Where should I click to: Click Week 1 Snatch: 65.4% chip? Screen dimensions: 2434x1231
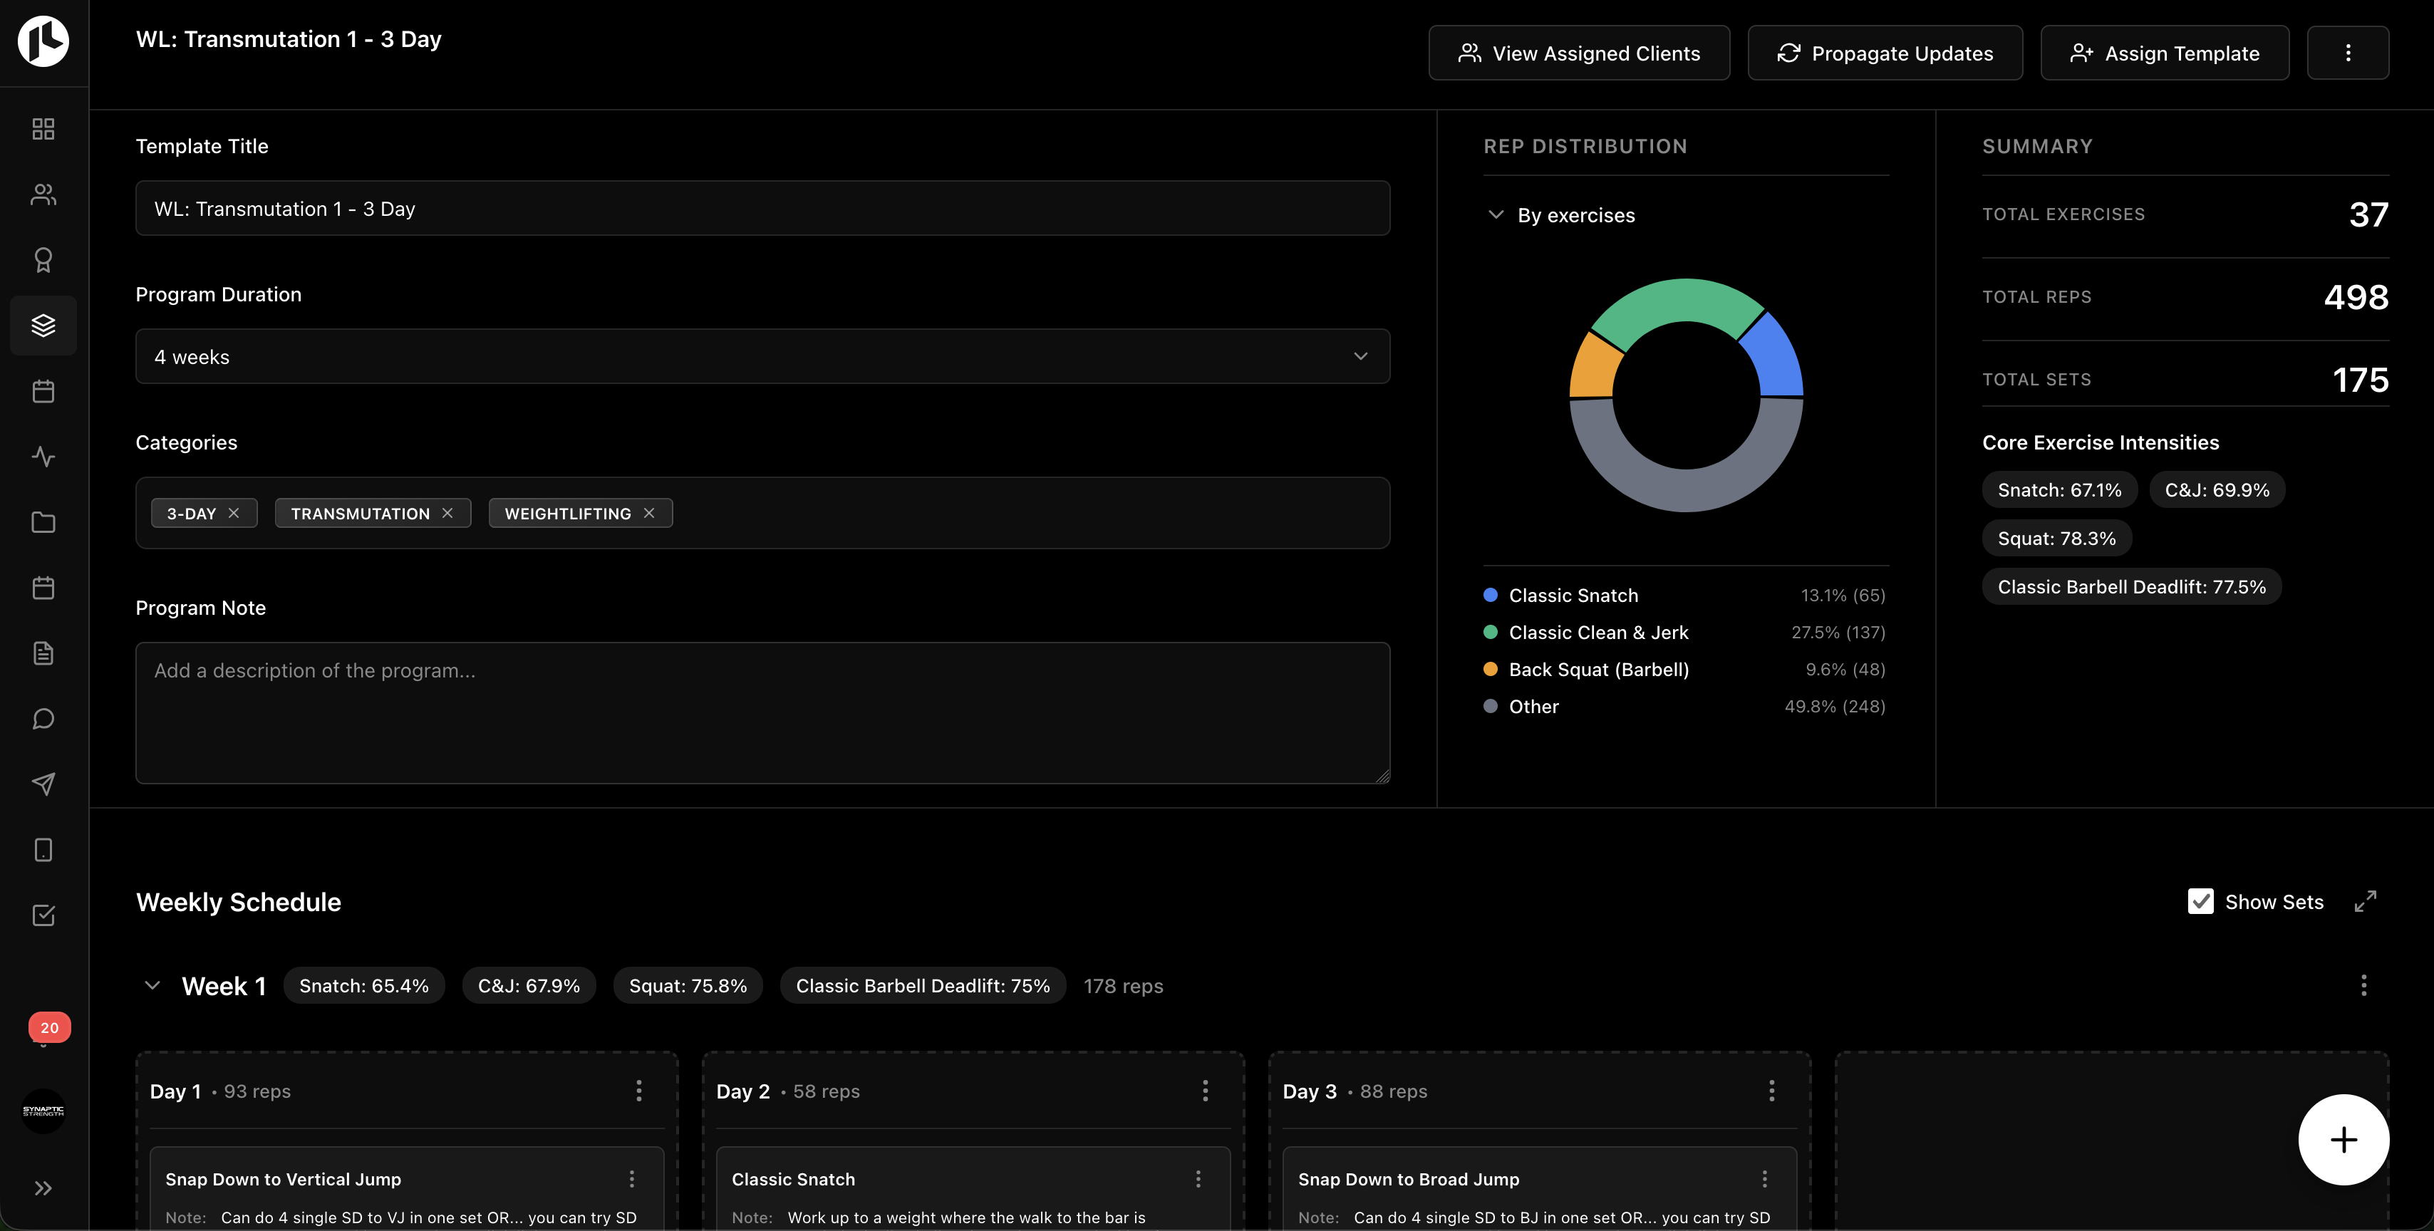point(364,985)
